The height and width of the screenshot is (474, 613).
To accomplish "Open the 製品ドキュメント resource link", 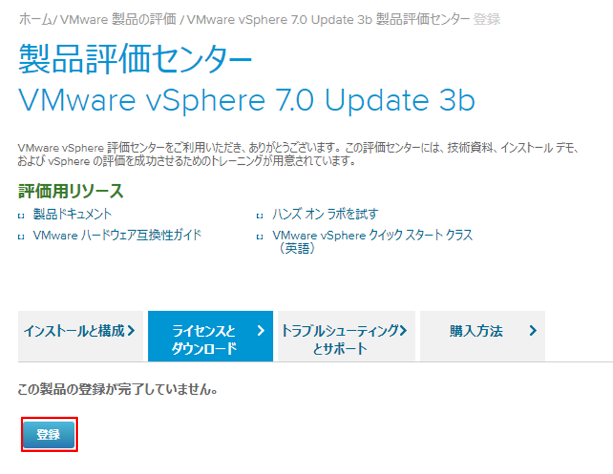I will point(72,214).
